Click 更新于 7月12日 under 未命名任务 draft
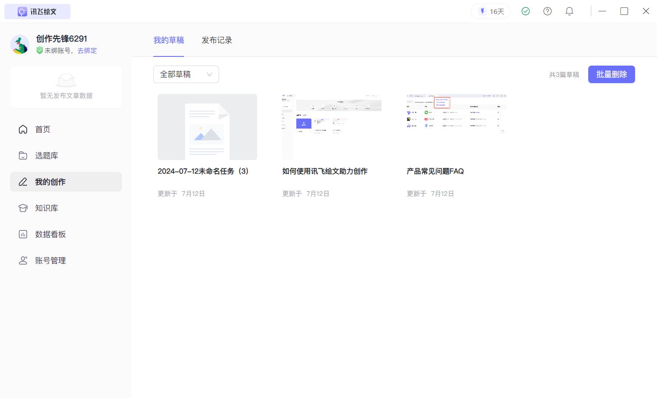This screenshot has height=398, width=657. click(x=181, y=194)
